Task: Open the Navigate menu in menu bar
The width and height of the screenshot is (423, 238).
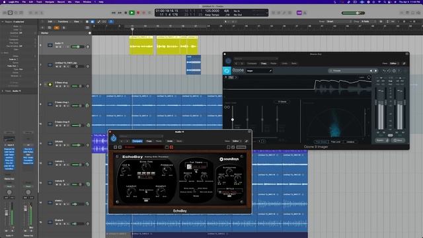Action: coord(50,2)
